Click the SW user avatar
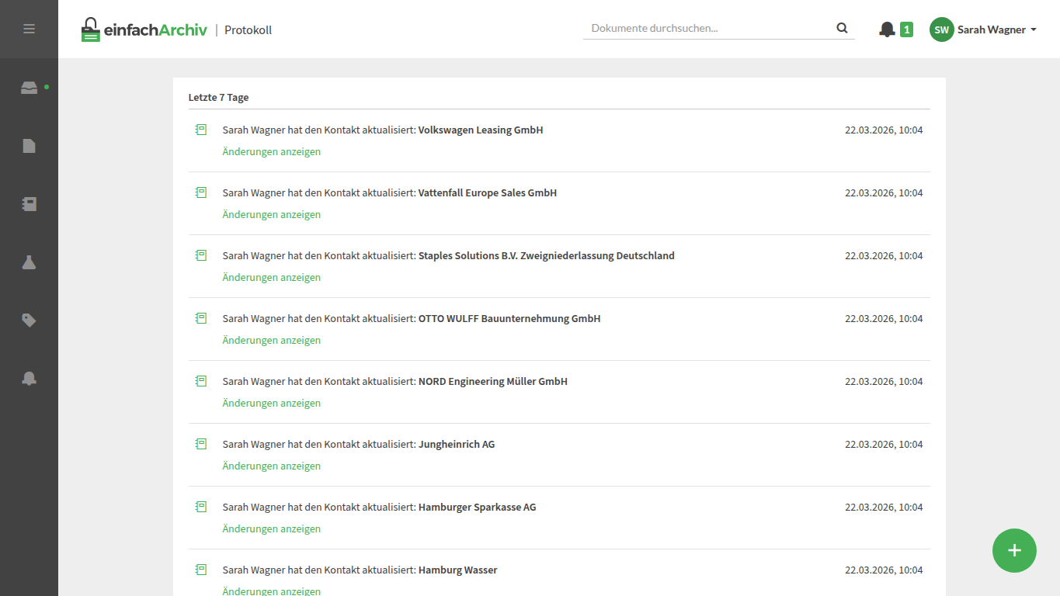 pyautogui.click(x=941, y=29)
